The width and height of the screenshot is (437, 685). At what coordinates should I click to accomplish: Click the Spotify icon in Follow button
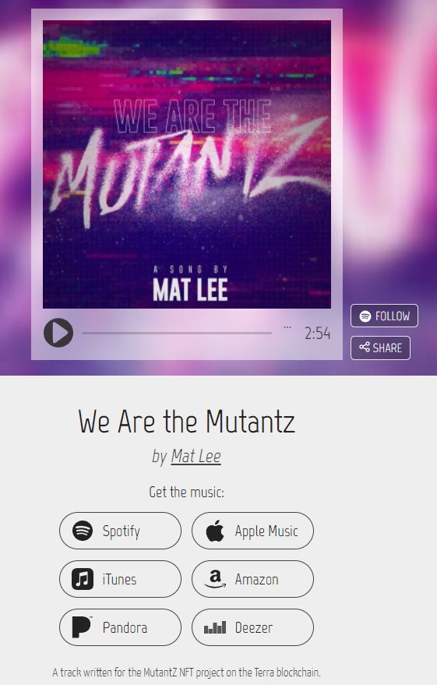click(x=365, y=316)
